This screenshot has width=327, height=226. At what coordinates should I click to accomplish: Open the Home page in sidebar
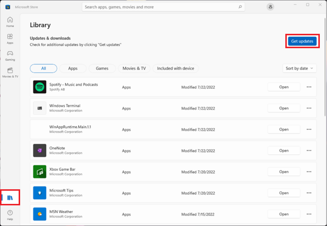point(10,22)
